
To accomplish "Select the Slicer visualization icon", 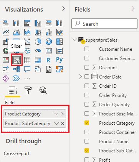I will pyautogui.click(x=17, y=60).
